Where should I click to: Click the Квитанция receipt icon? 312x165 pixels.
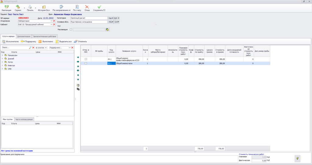tap(6, 7)
